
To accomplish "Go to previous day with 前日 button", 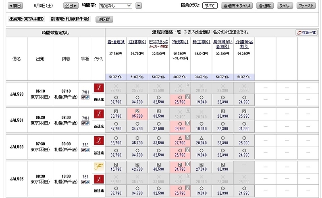I will point(15,6).
